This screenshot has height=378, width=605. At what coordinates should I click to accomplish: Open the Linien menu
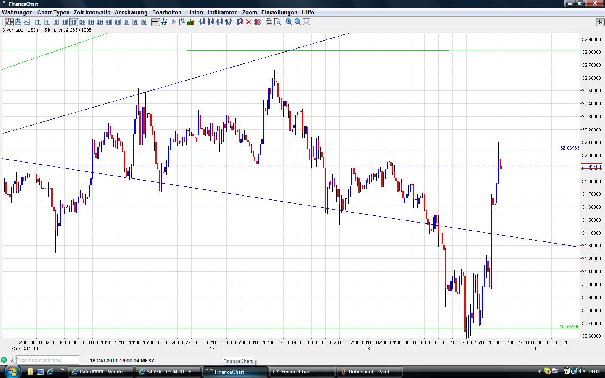coord(195,12)
